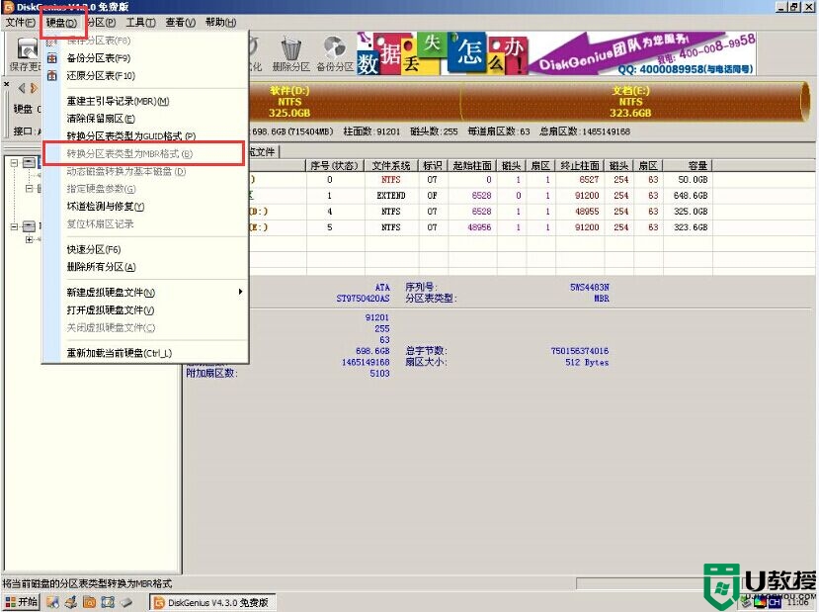Choose 转换分区表类型为GUID格式 option
This screenshot has width=819, height=612.
[130, 136]
